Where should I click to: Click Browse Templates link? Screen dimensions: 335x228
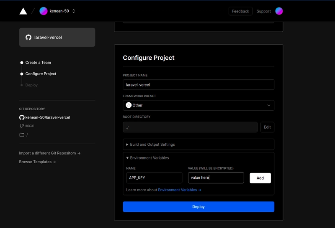(37, 162)
